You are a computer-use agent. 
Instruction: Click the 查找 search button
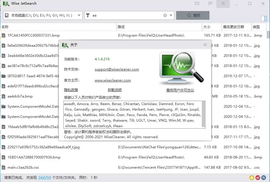(193, 15)
